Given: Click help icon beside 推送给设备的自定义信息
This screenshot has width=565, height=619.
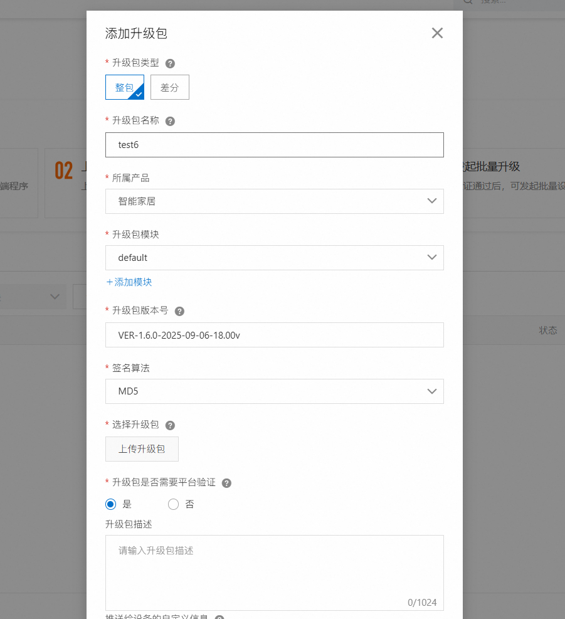Looking at the screenshot, I should (219, 618).
